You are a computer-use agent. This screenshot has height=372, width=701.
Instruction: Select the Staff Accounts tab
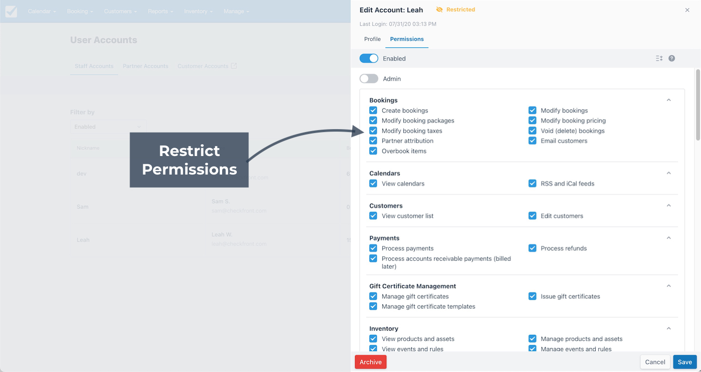[x=94, y=66]
